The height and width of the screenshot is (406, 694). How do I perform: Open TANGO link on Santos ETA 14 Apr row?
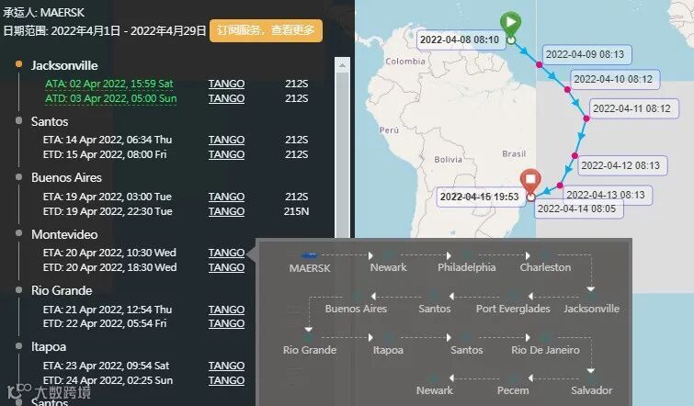pos(226,140)
